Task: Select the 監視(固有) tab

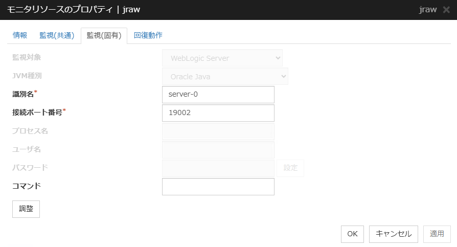Action: [104, 35]
